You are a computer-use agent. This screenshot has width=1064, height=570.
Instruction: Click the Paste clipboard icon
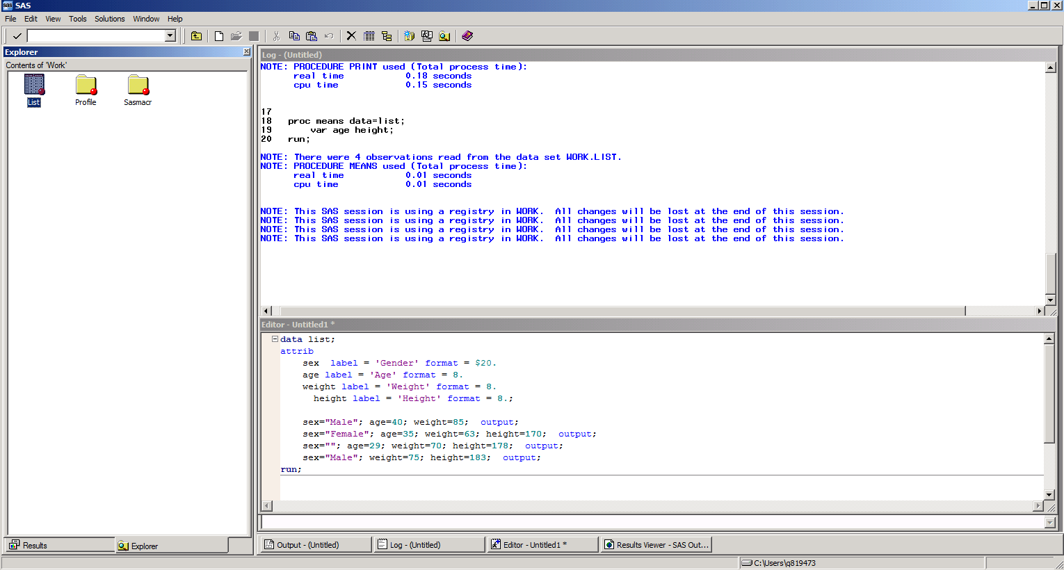tap(311, 36)
